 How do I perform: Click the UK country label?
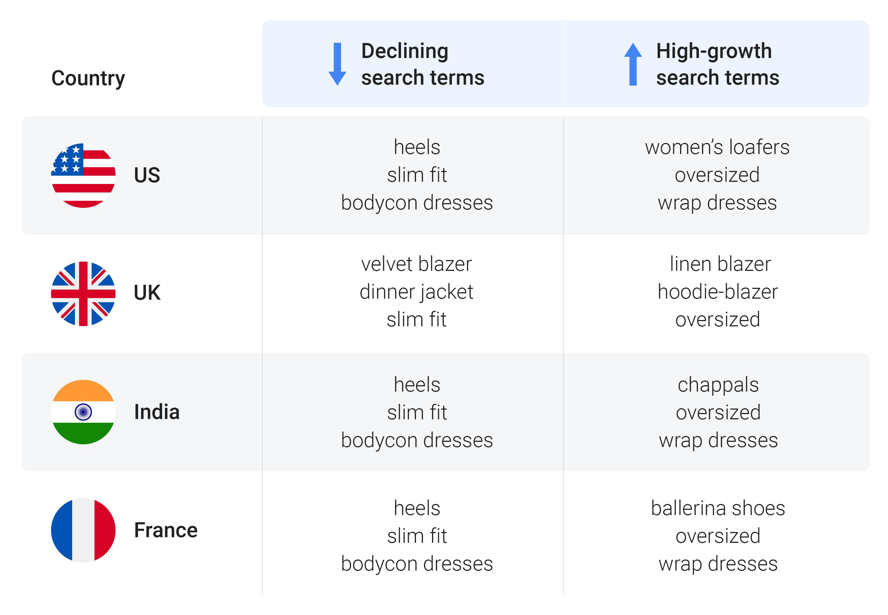pos(147,293)
